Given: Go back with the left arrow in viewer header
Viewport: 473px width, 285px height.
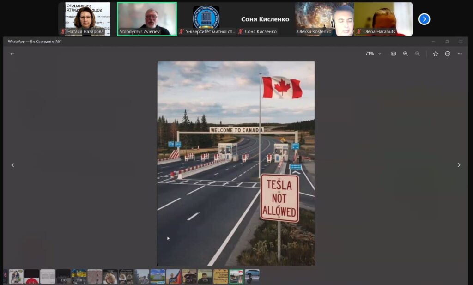Looking at the screenshot, I should (12, 54).
